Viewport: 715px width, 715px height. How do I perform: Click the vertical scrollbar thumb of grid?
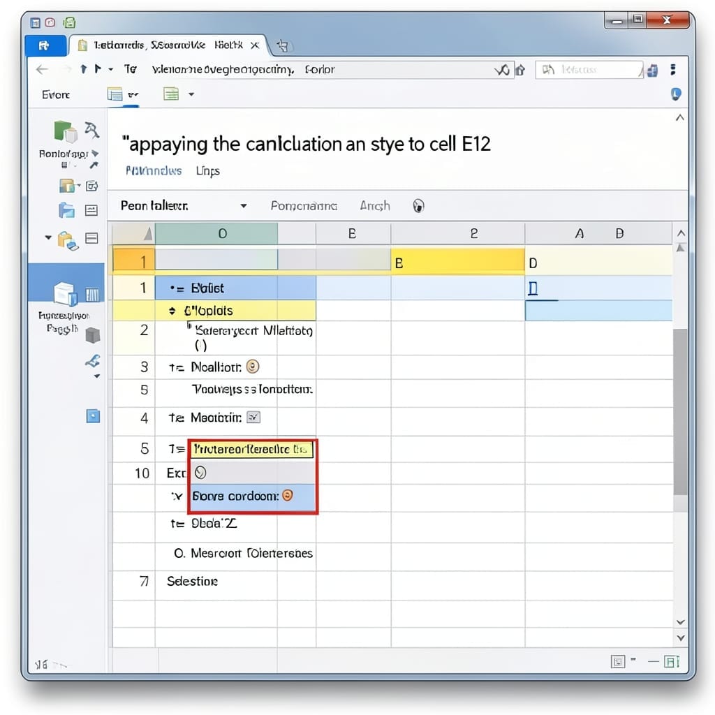tap(680, 411)
